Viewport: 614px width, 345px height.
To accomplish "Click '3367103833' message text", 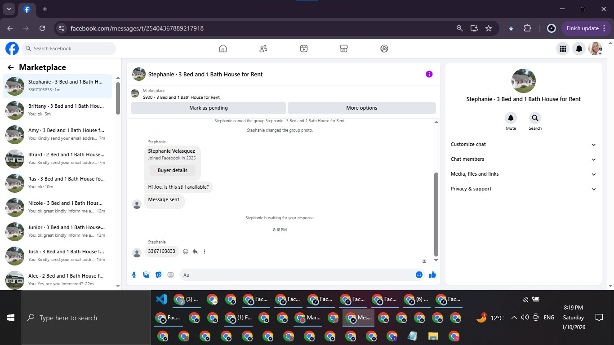I will (x=162, y=252).
